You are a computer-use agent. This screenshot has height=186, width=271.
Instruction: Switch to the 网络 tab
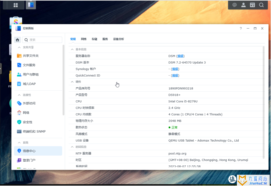84,39
